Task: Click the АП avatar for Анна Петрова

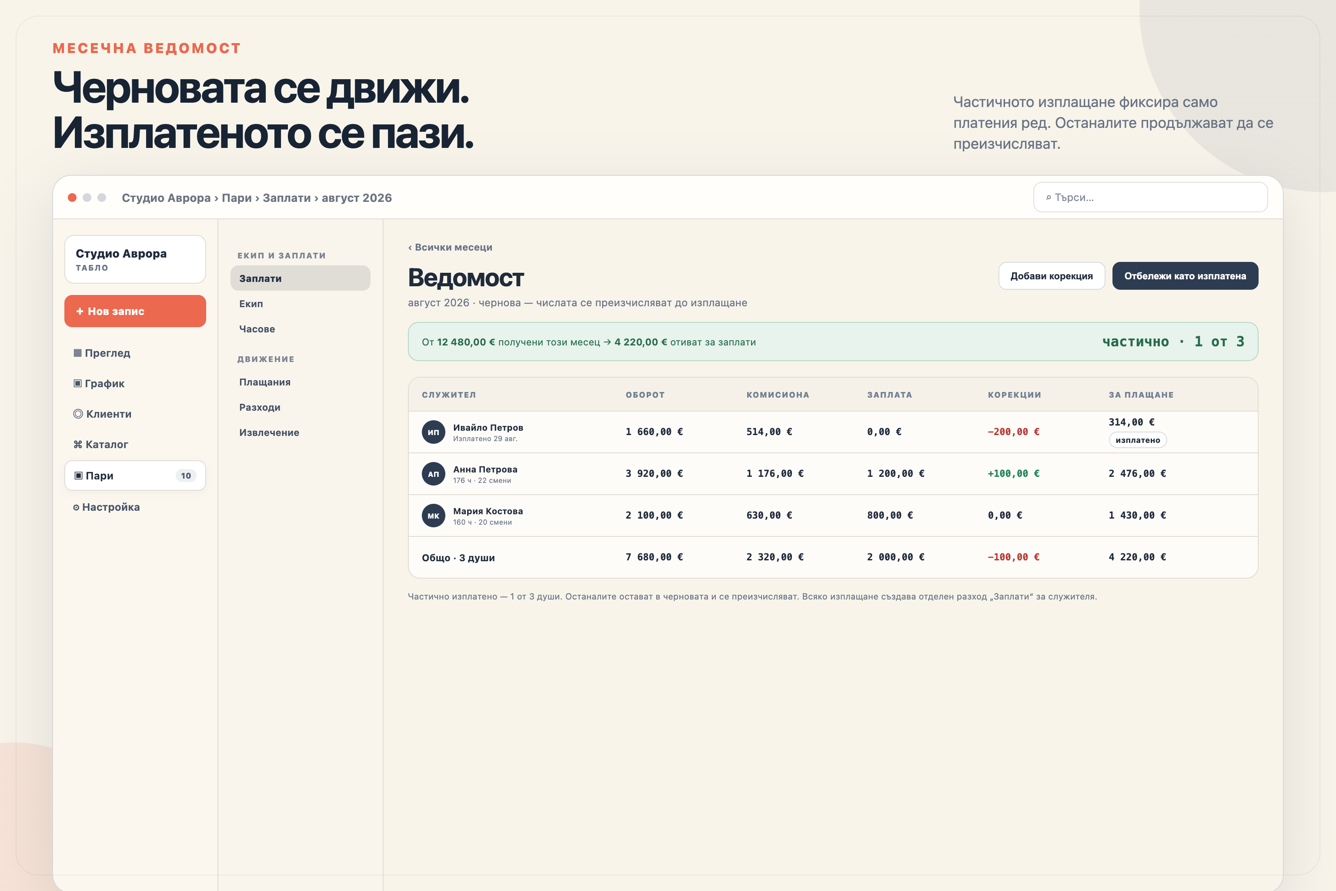Action: pyautogui.click(x=434, y=473)
